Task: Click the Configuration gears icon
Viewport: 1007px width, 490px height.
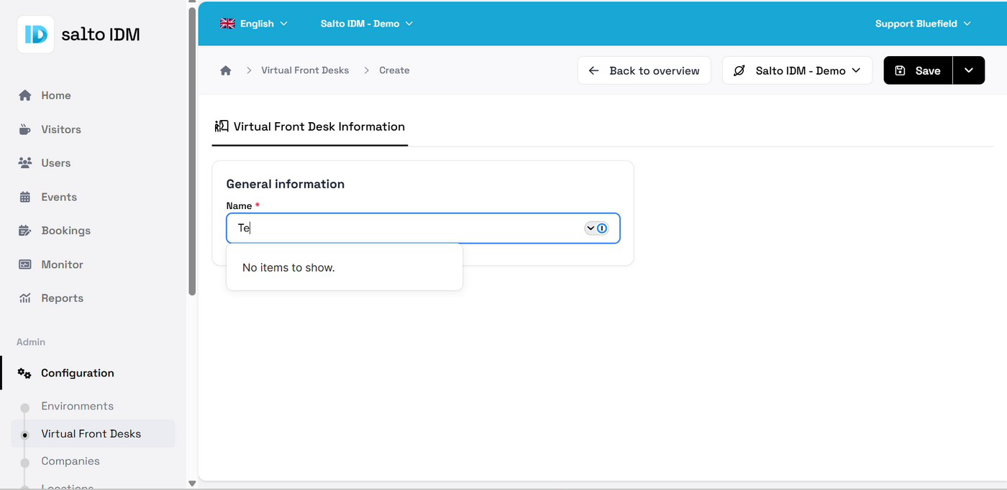Action: [x=24, y=374]
